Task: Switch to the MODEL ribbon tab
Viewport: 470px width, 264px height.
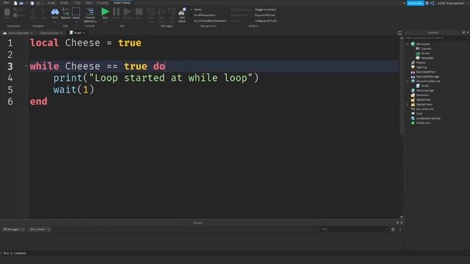Action: click(x=65, y=3)
